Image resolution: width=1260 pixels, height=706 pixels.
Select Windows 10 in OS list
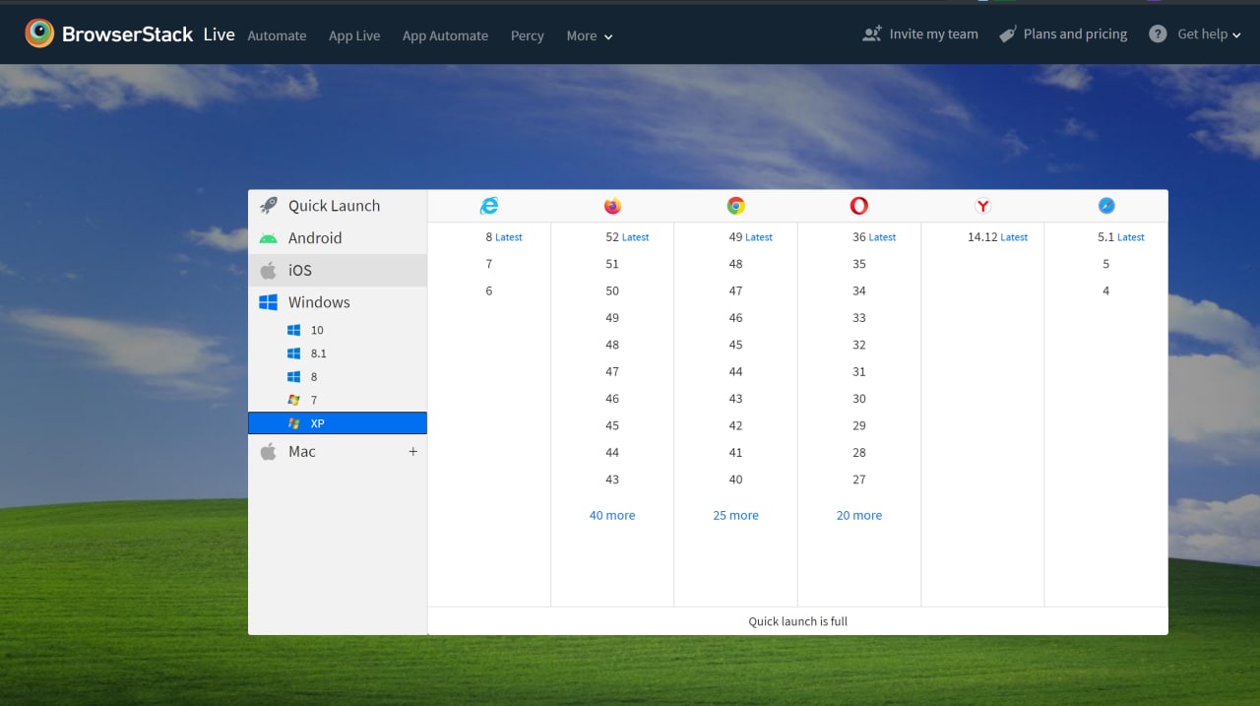[338, 330]
